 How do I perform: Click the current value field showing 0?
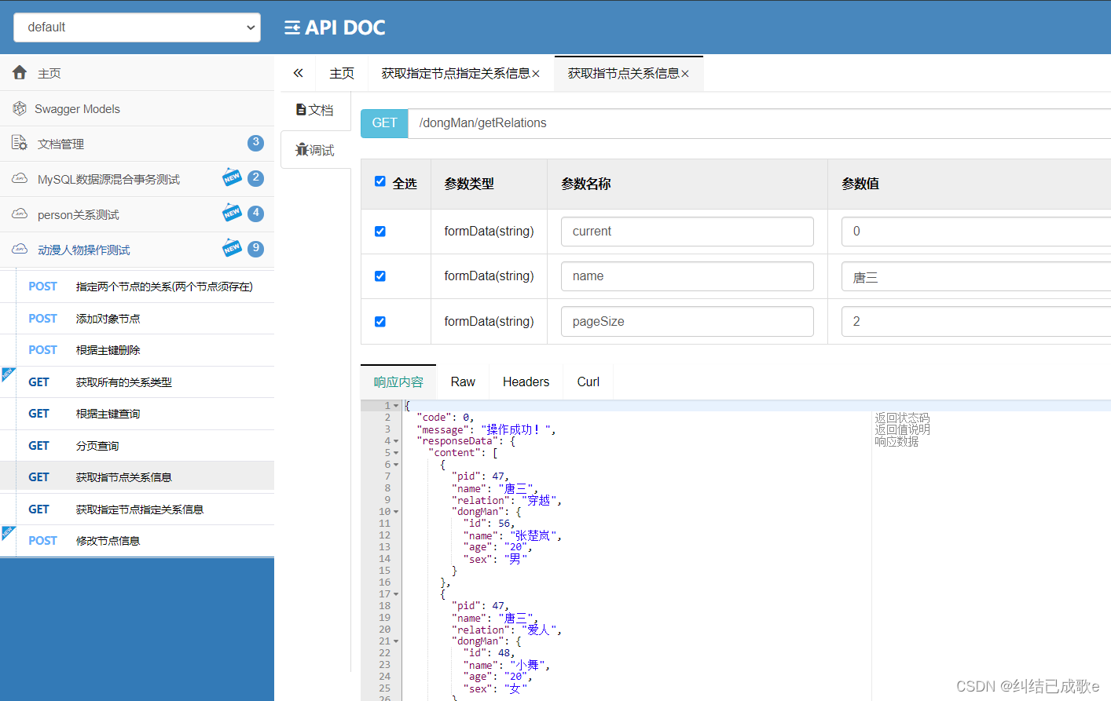click(x=976, y=232)
